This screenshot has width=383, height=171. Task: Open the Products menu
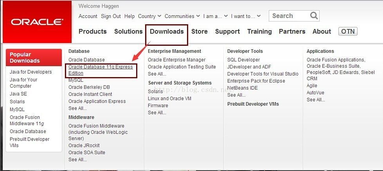pyautogui.click(x=93, y=32)
